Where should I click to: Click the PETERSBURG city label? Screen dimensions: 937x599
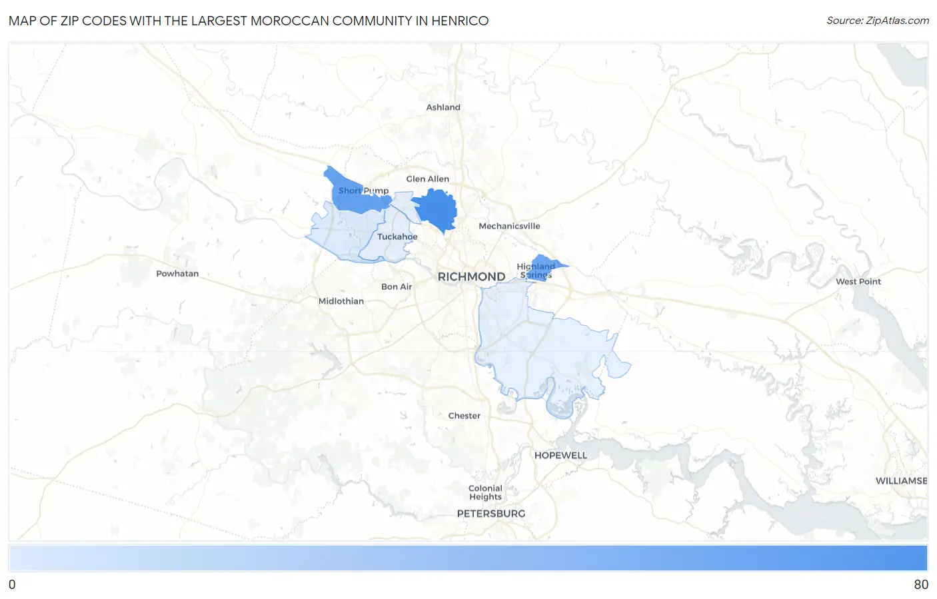coord(491,514)
